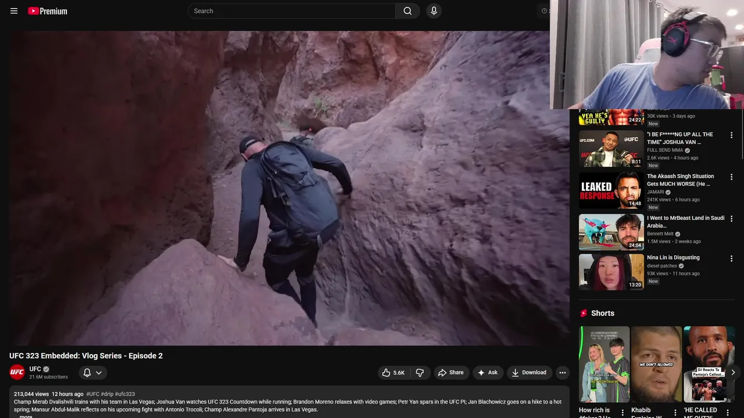Screen dimensions: 744x418
Task: Open 'HE CALLED ME OUT' Shorts thumbnail
Action: click(709, 364)
